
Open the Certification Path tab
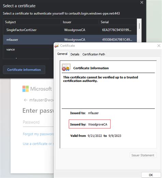point(94,54)
